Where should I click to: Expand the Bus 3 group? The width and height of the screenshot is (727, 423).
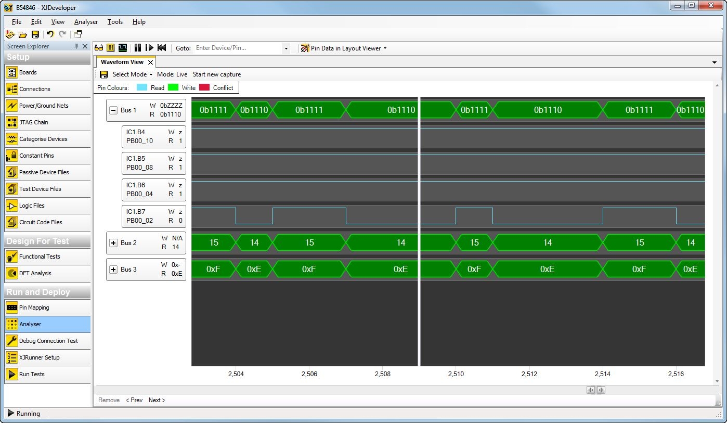tap(113, 270)
